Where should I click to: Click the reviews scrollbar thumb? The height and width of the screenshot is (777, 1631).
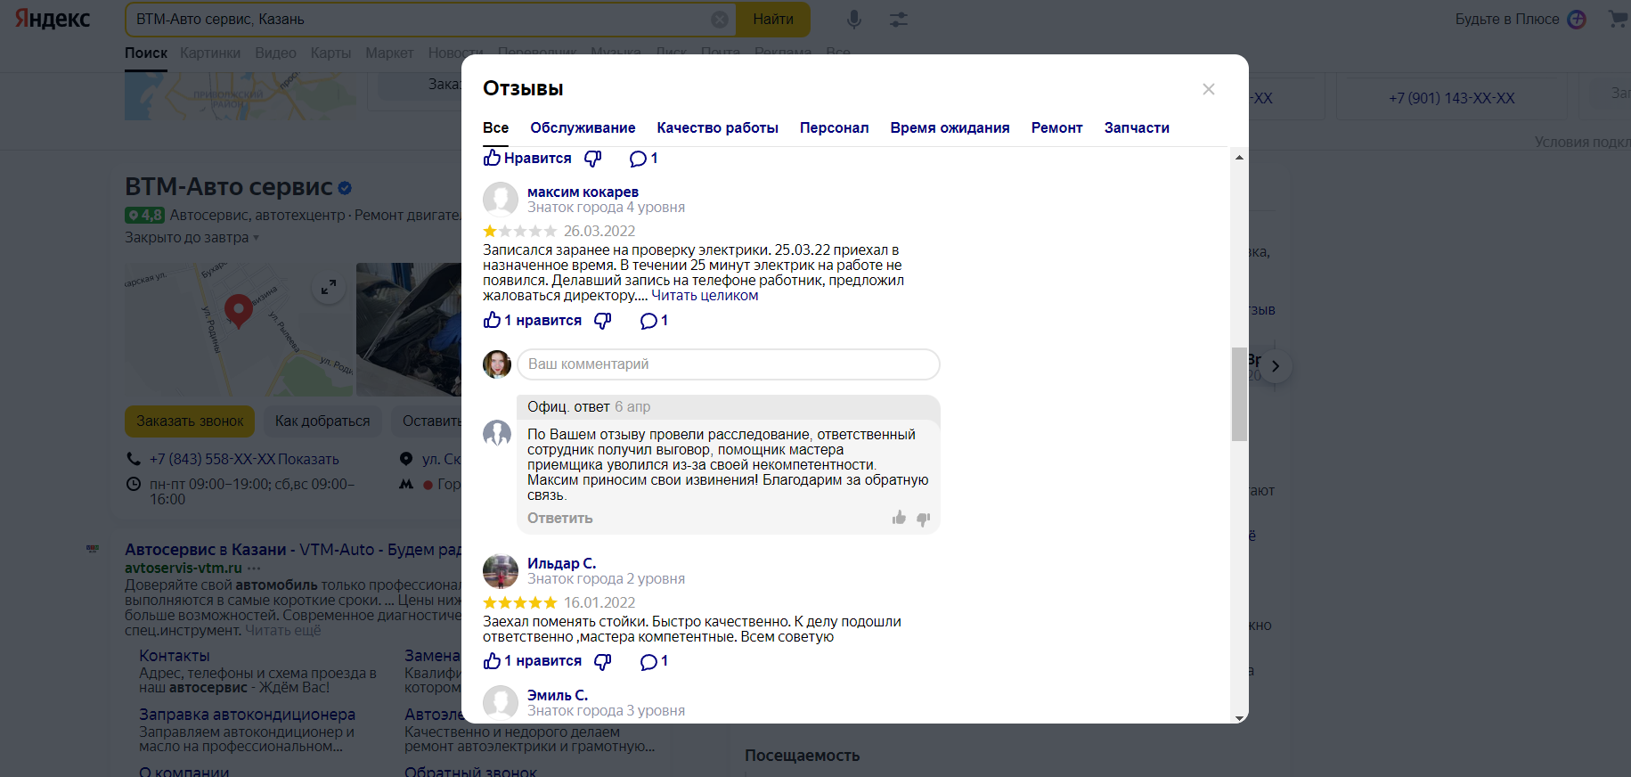coord(1239,394)
